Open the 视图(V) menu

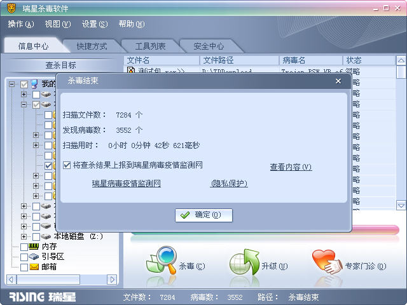point(58,24)
